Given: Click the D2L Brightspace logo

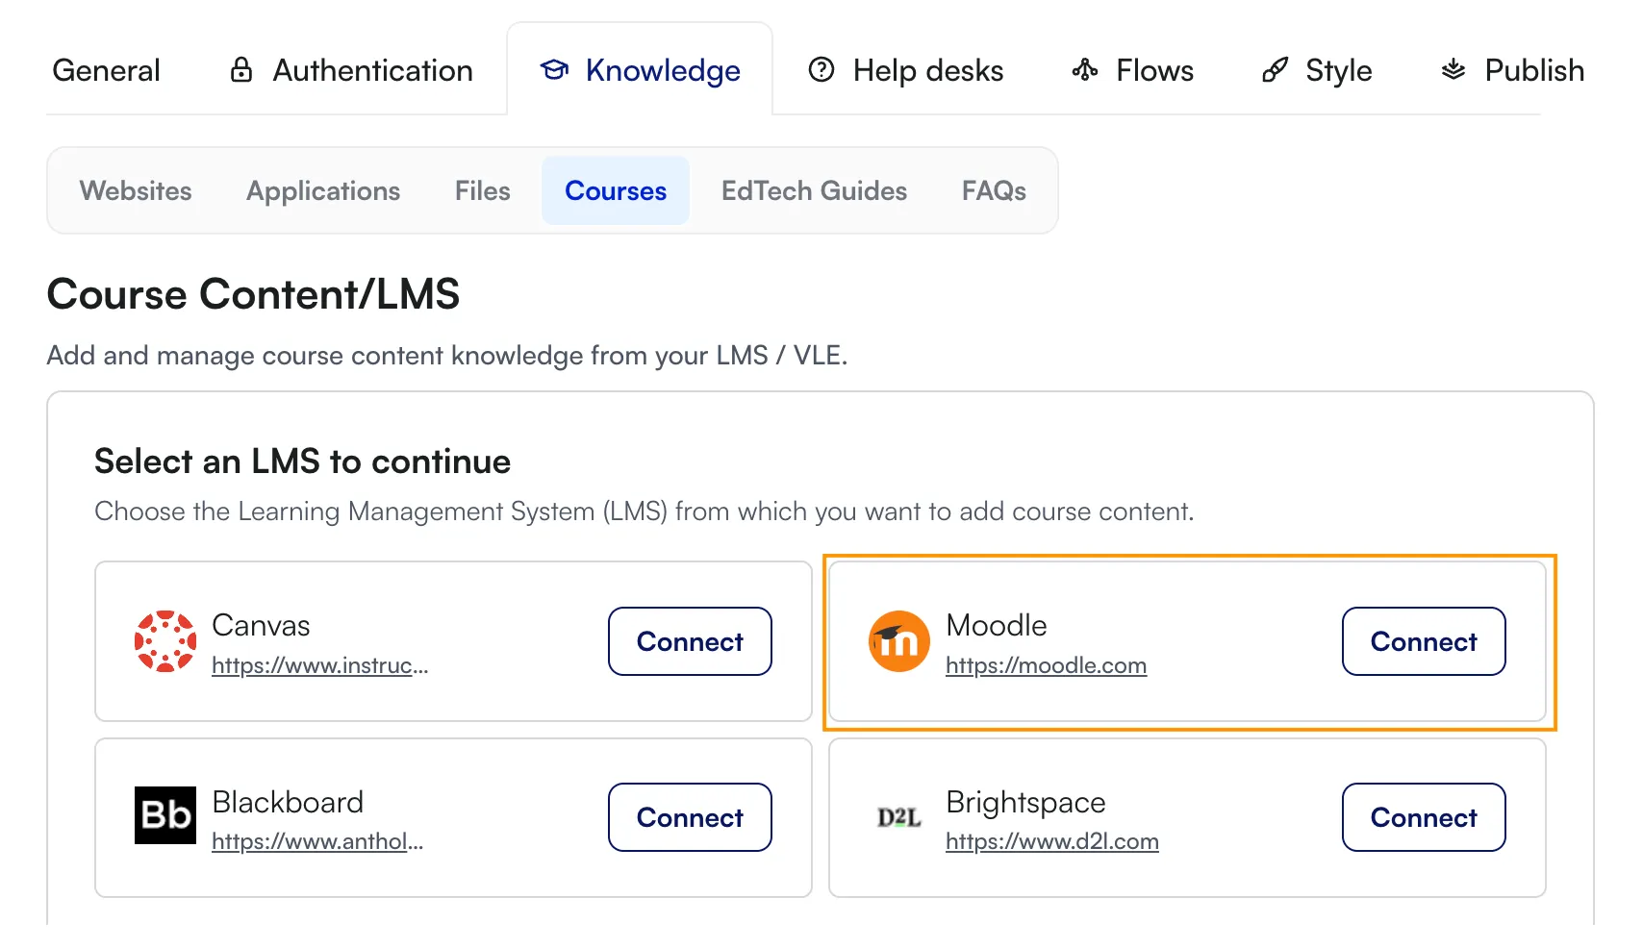Looking at the screenshot, I should (899, 817).
